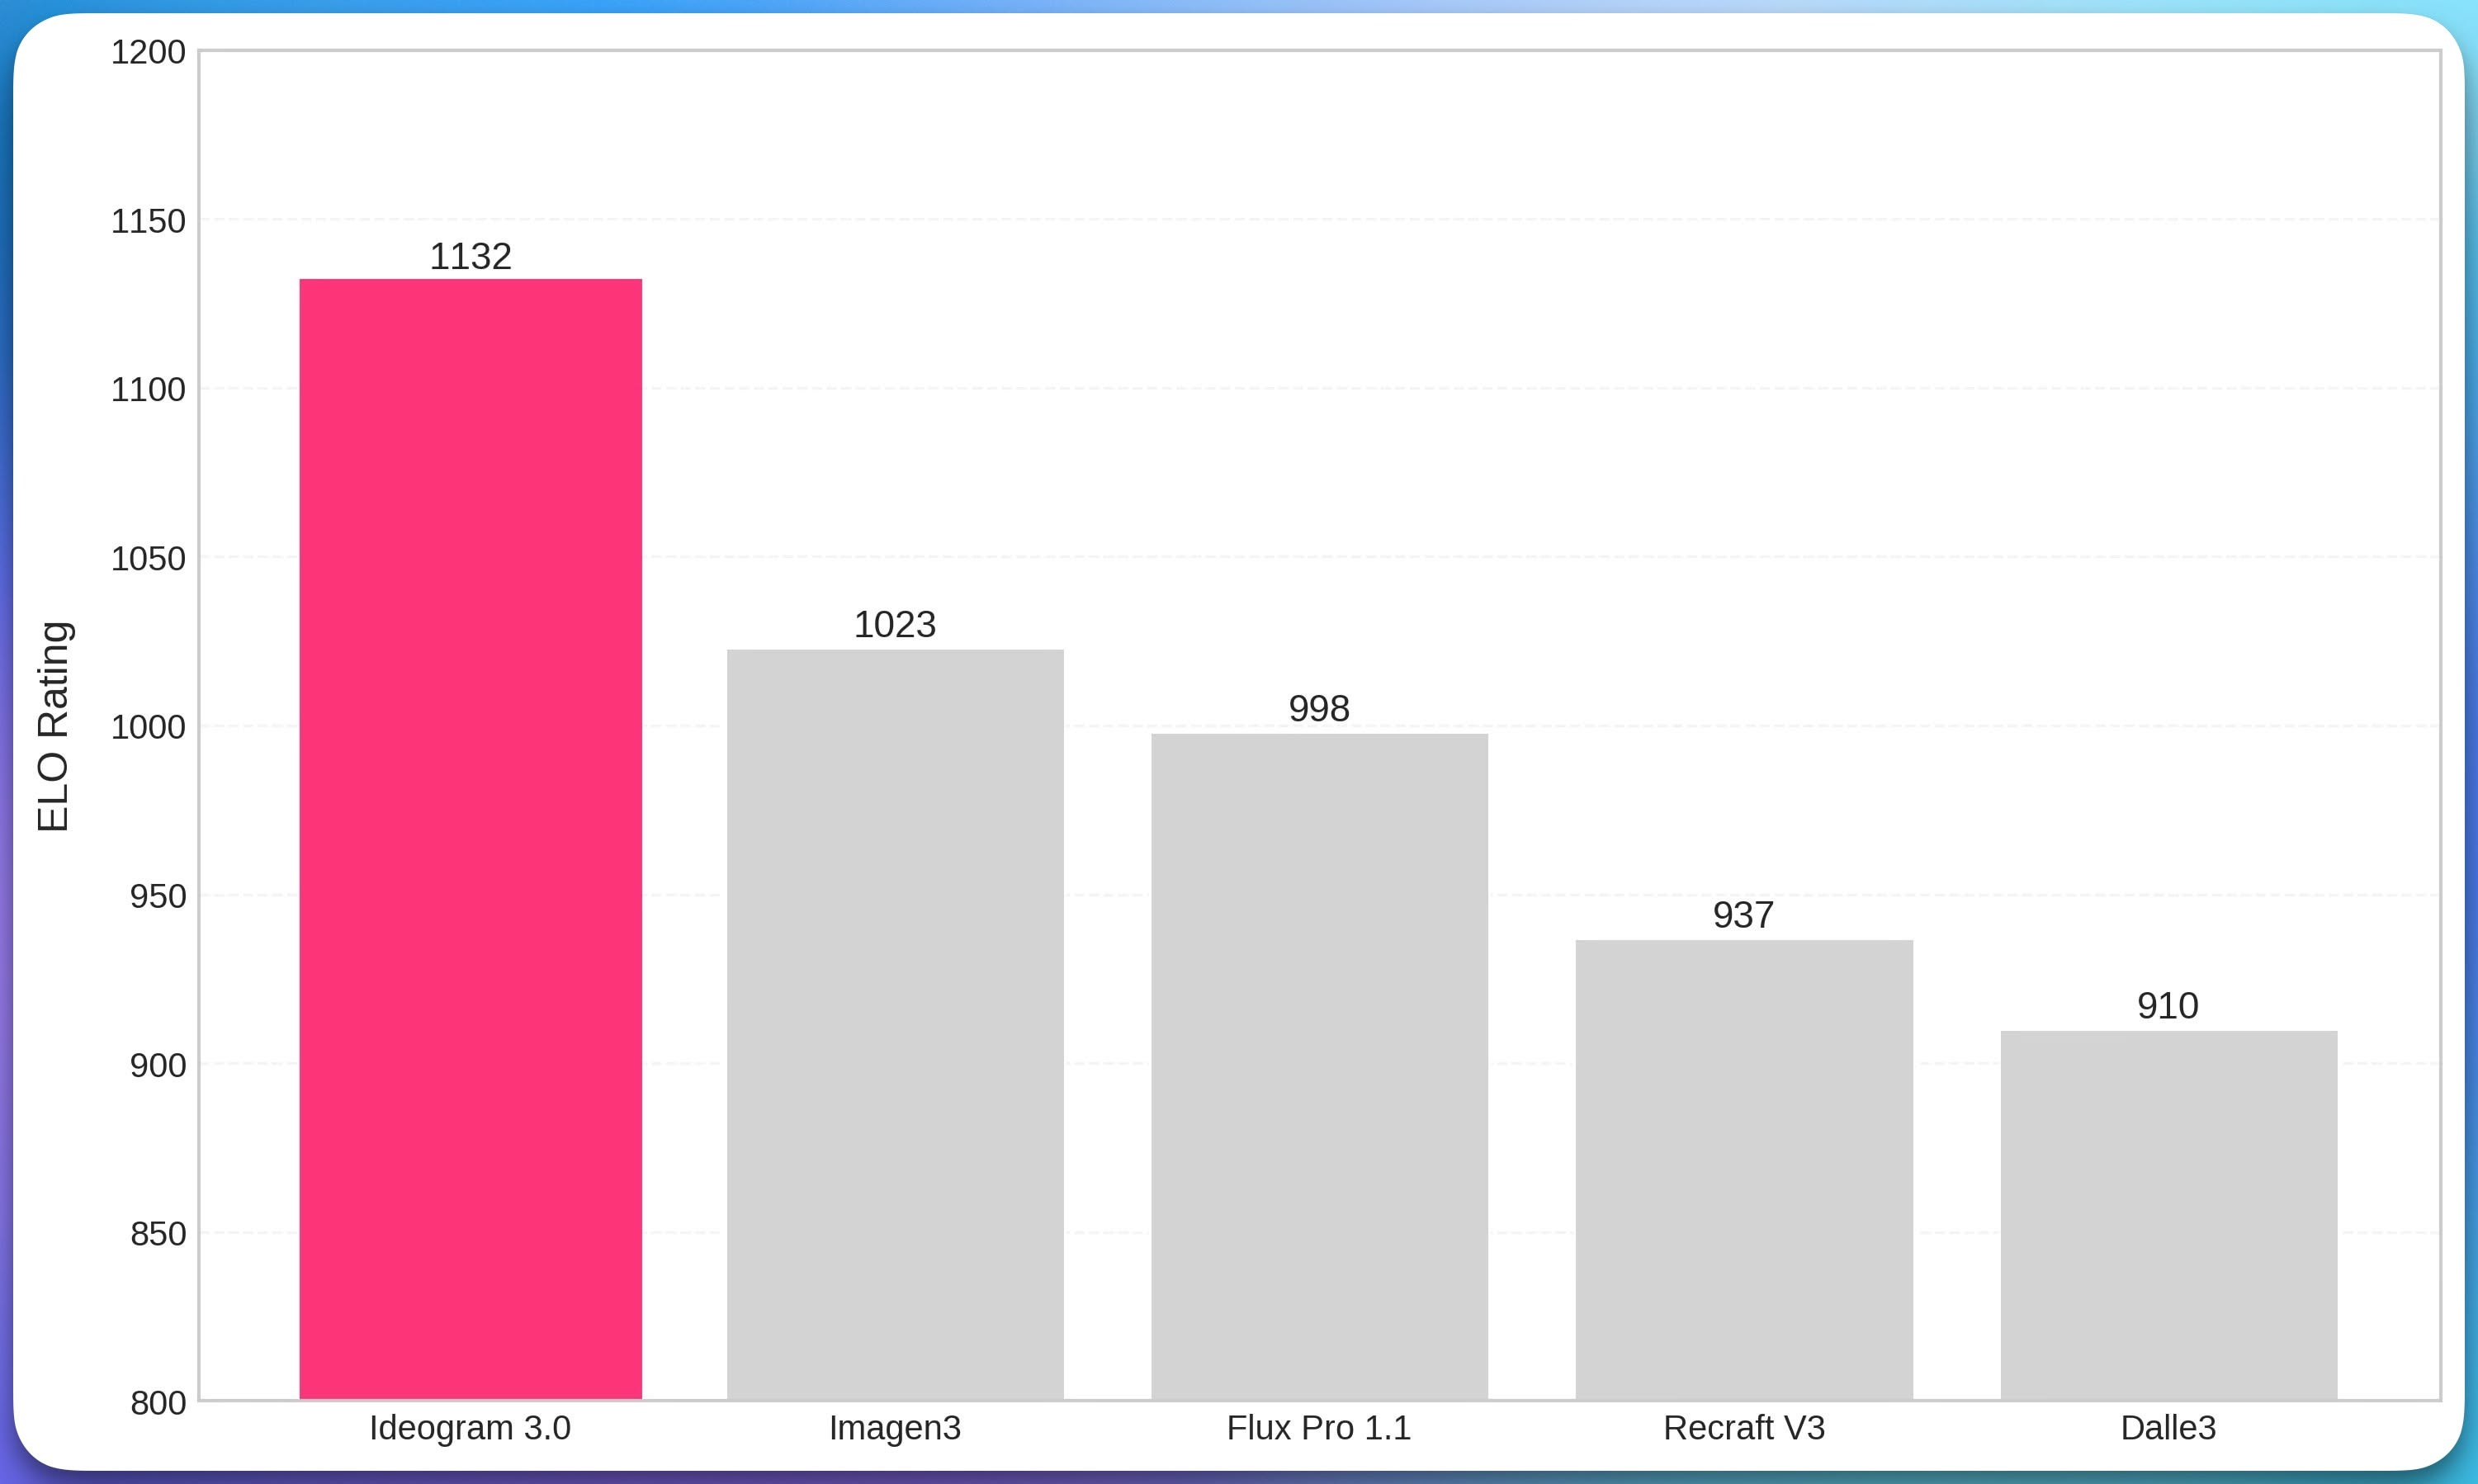Click the gray Imagen3 bar
This screenshot has width=2478, height=1484.
[x=895, y=1024]
